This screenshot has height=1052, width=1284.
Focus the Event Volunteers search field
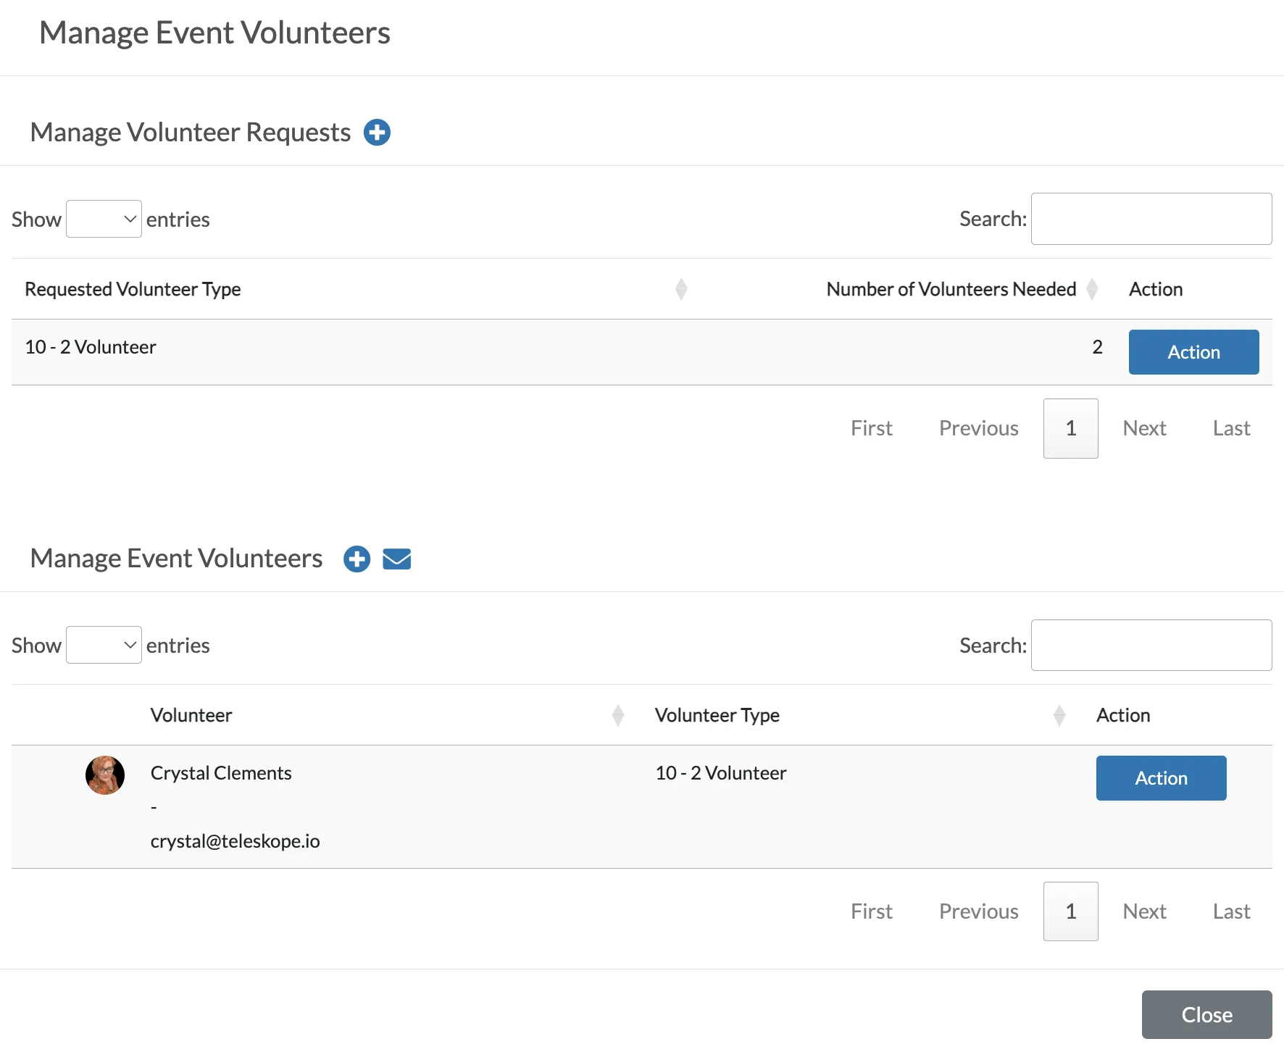[1151, 645]
